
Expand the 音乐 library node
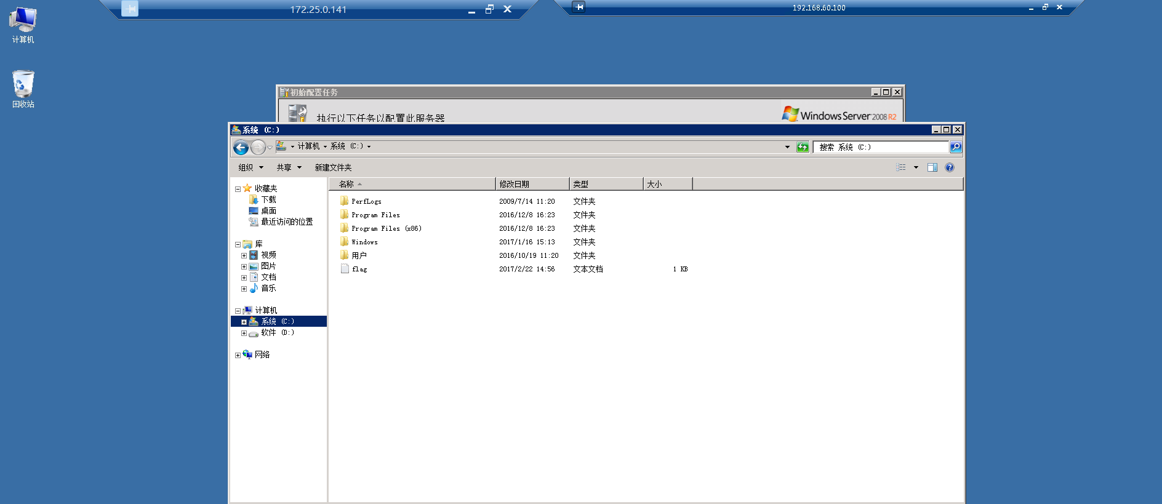244,289
